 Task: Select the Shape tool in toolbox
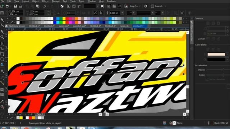2,25
